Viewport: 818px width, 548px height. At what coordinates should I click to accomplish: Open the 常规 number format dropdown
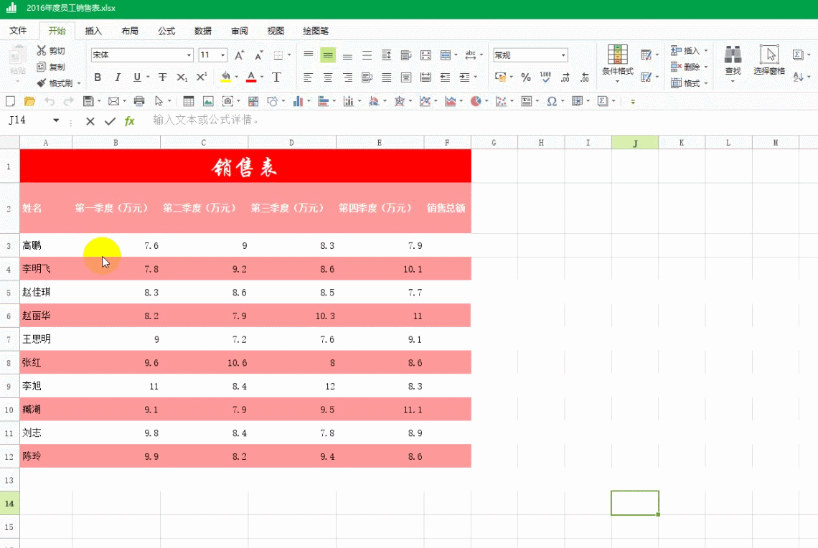[x=563, y=55]
